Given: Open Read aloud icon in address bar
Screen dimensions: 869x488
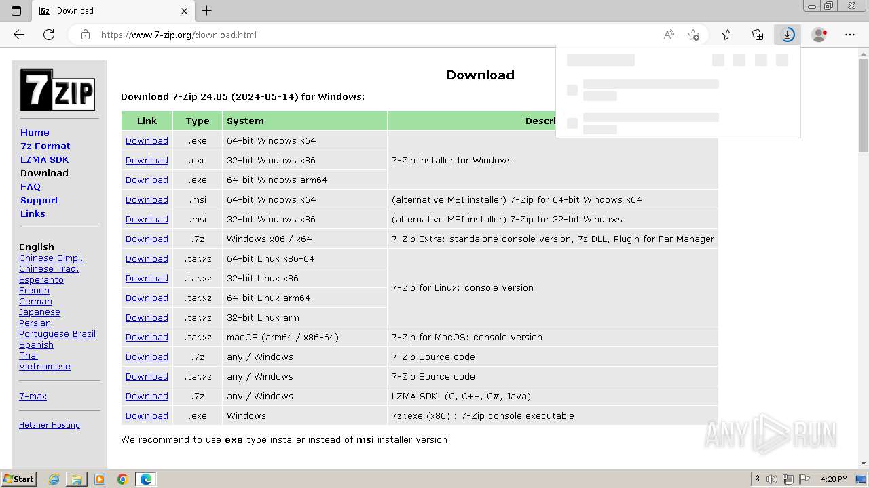Looking at the screenshot, I should click(x=669, y=35).
